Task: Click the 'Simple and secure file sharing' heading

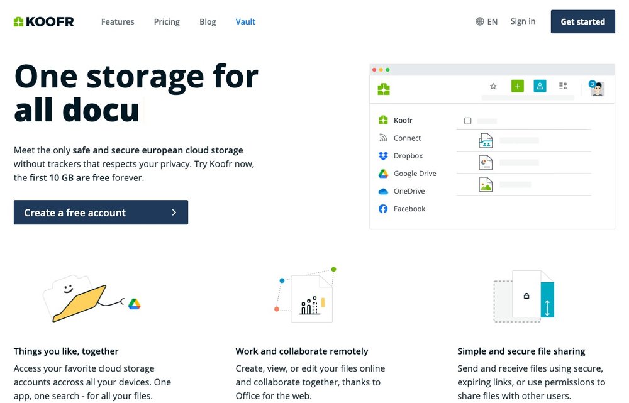Action: point(521,351)
